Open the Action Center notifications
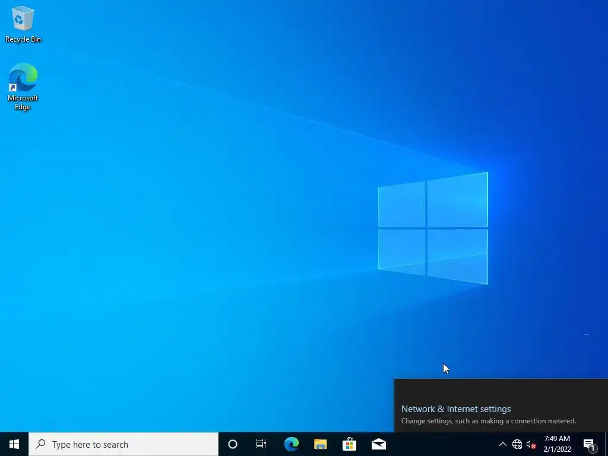Viewport: 608px width, 456px height. [x=590, y=444]
